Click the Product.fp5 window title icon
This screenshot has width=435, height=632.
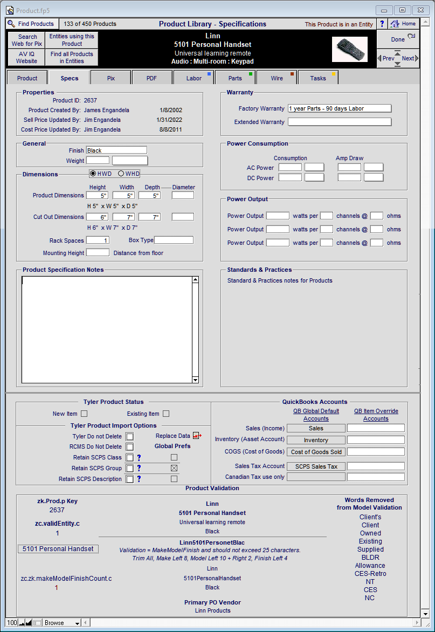tap(10, 10)
